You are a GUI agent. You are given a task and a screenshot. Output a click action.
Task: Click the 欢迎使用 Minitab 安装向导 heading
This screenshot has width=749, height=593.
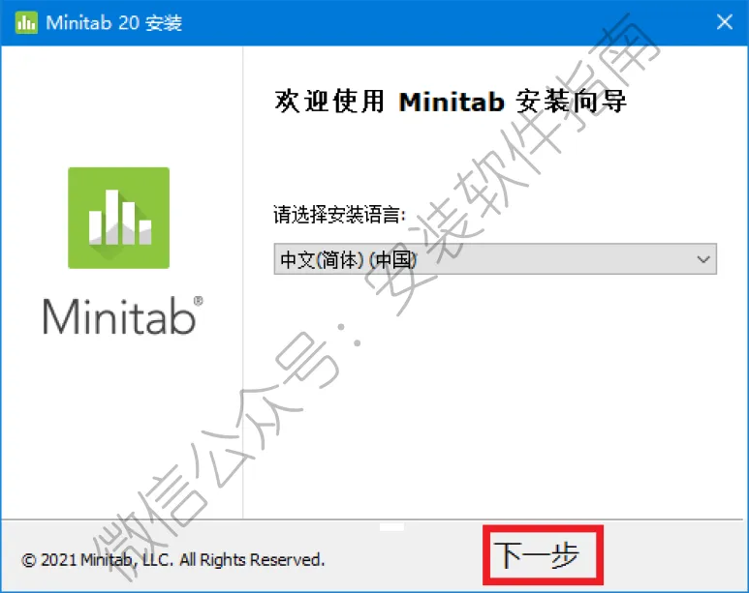coord(450,102)
